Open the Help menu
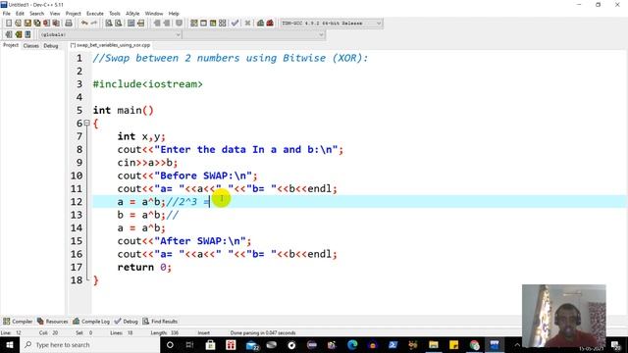 174,13
